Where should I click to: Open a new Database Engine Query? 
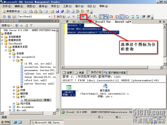[25, 11]
